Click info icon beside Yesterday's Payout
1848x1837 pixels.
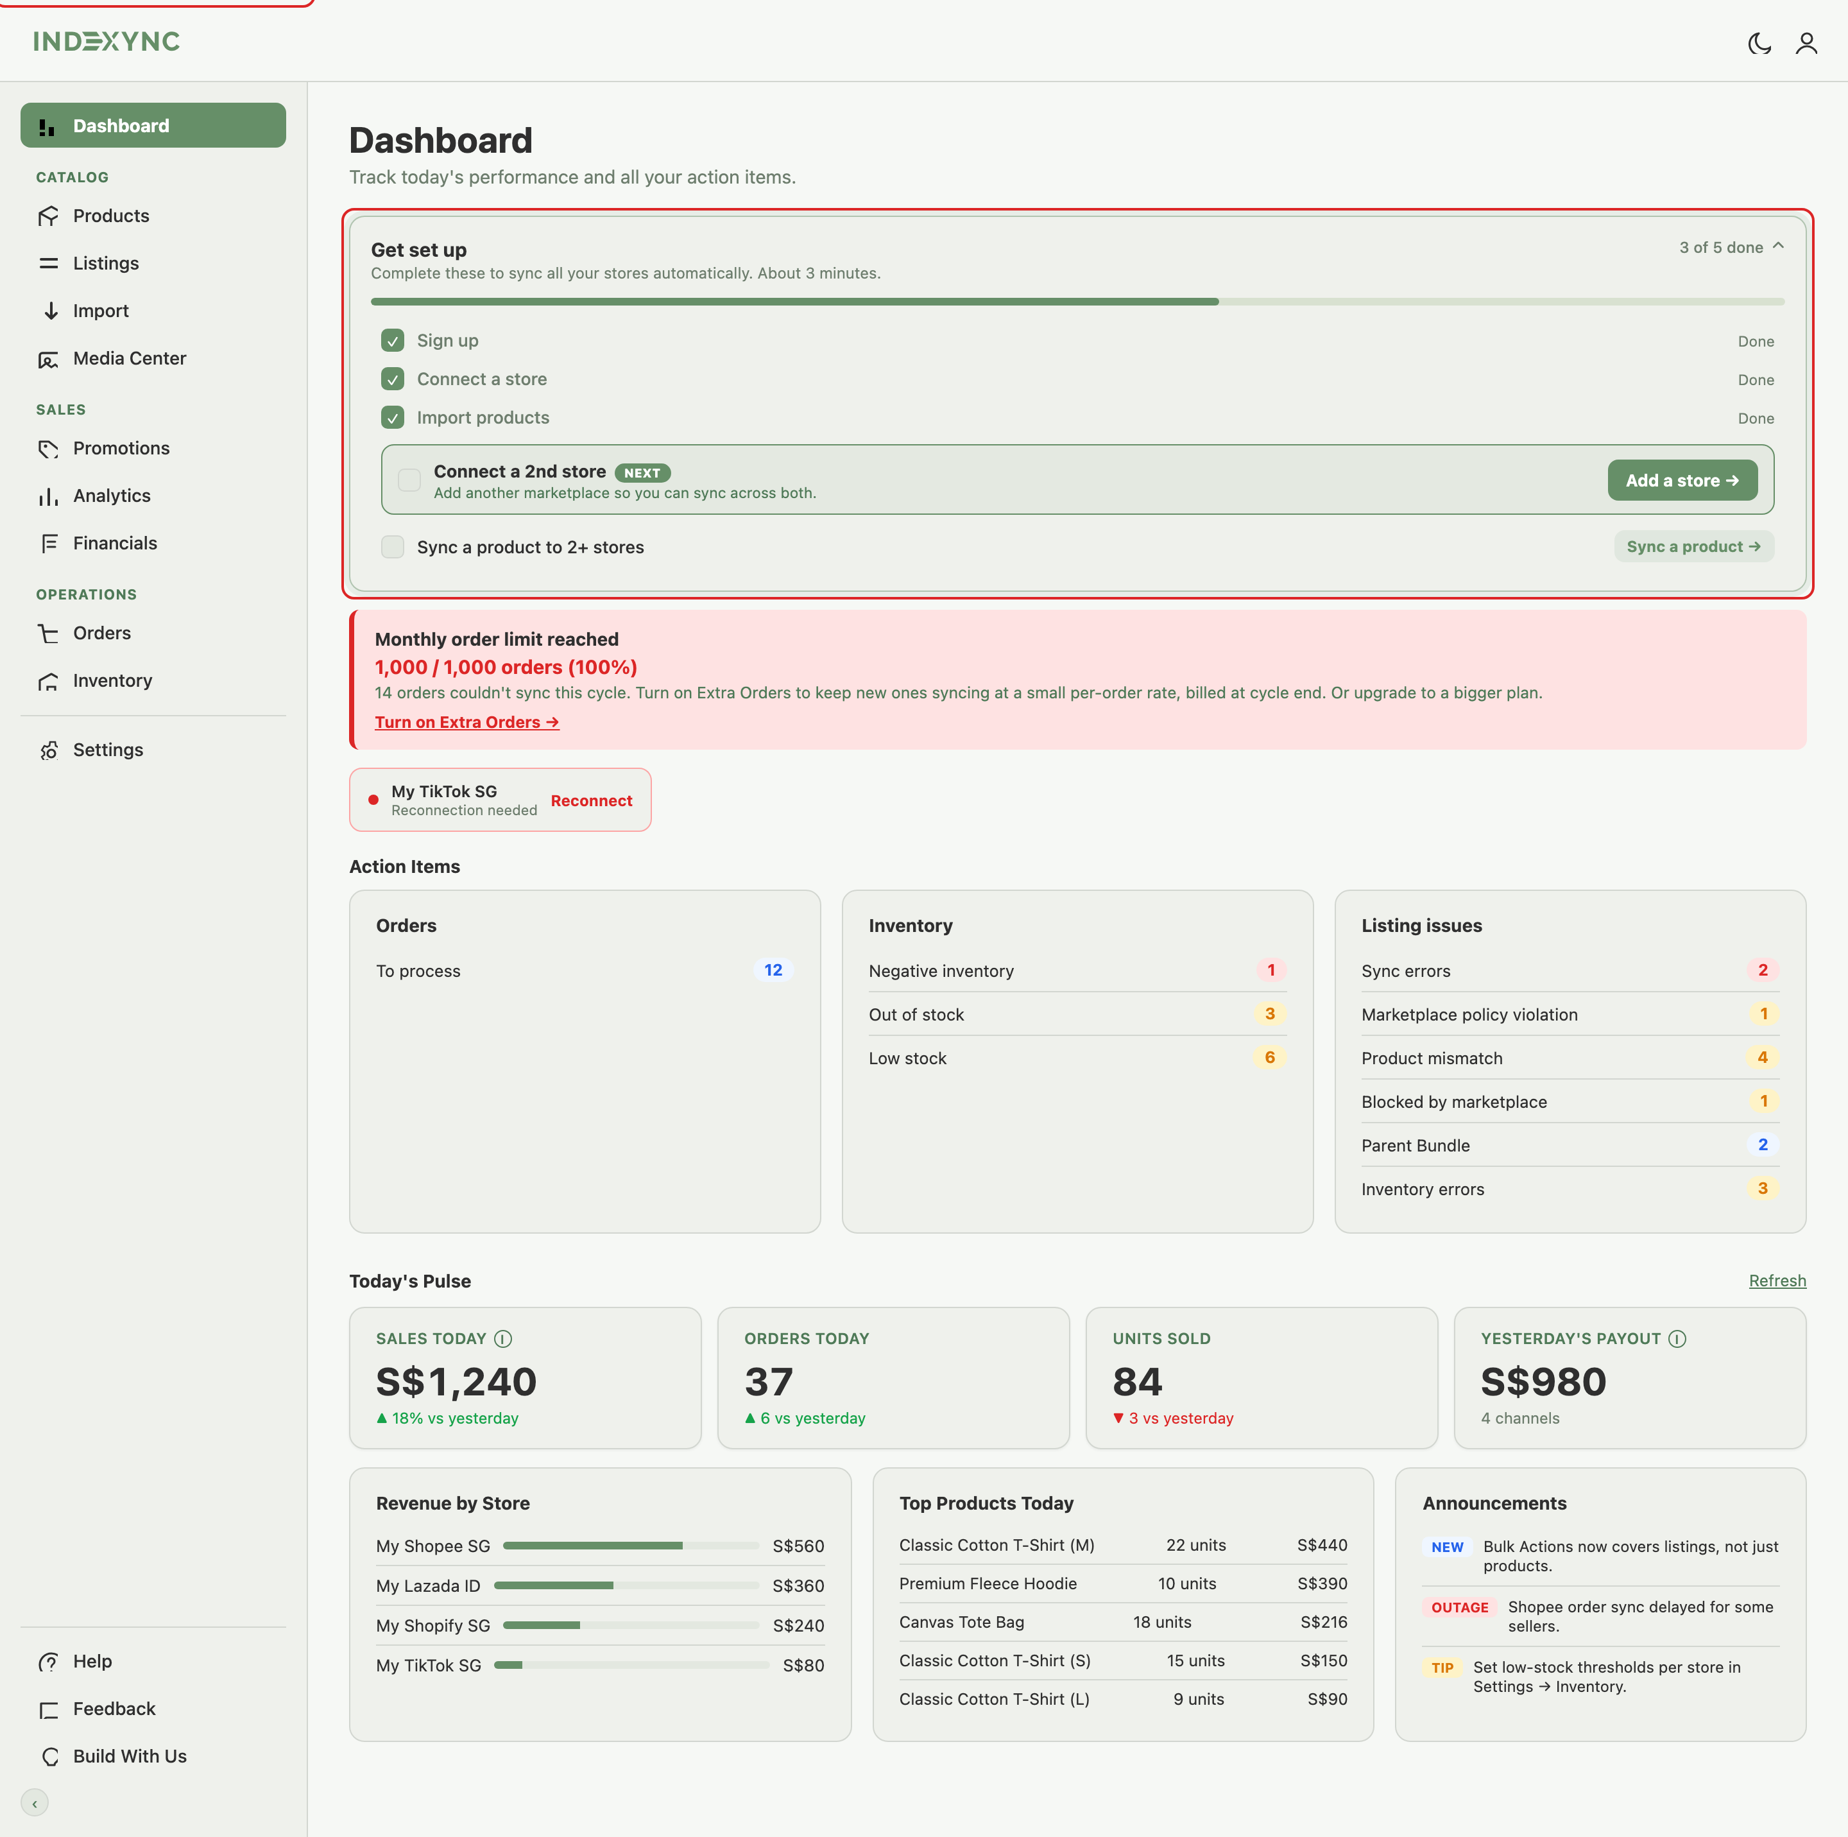1677,1338
